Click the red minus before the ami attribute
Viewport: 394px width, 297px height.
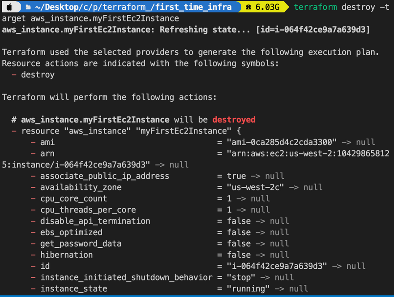coord(34,142)
